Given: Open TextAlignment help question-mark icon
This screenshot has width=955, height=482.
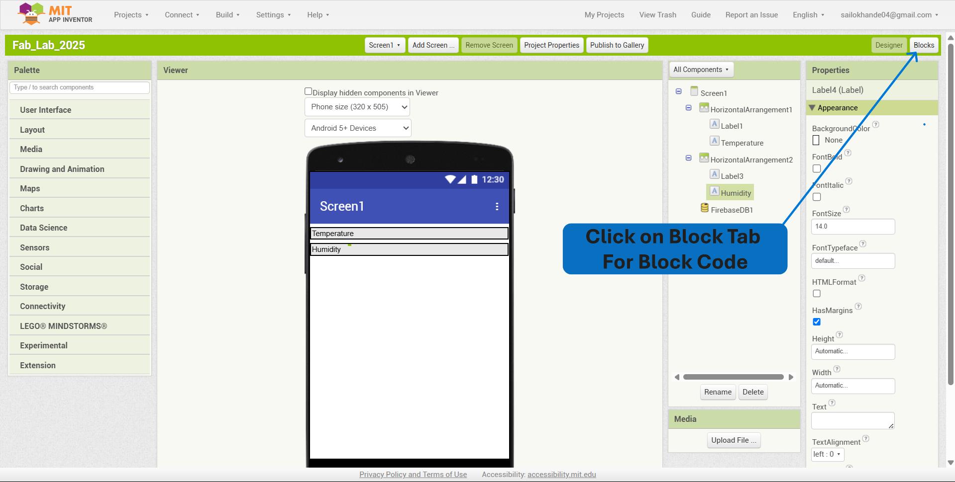Looking at the screenshot, I should [x=866, y=439].
